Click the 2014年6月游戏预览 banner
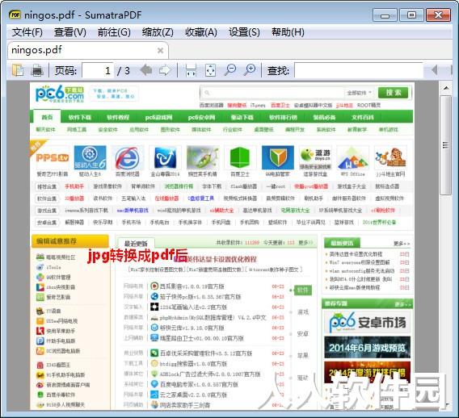Viewport: 459px width, 418px height. pos(367,347)
